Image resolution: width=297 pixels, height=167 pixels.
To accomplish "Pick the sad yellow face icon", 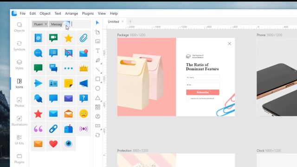I will [x=84, y=114].
